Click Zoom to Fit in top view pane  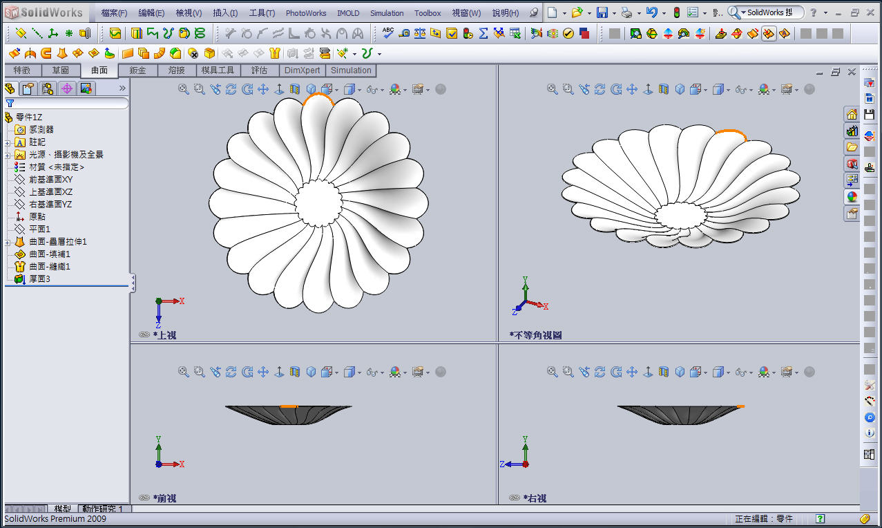pyautogui.click(x=183, y=89)
